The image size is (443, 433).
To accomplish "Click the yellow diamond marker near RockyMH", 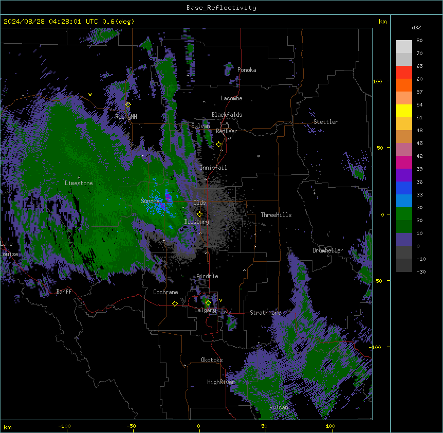I will 128,105.
